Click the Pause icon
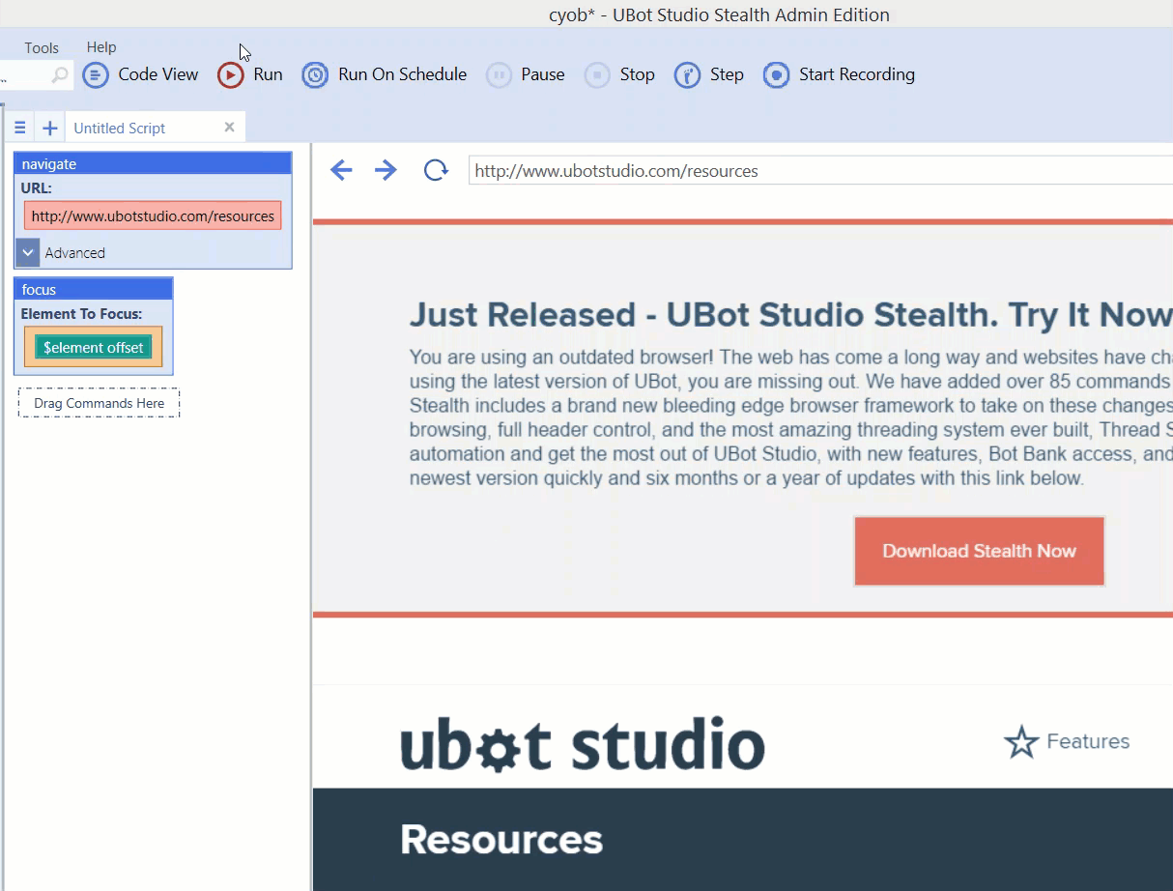Image resolution: width=1173 pixels, height=891 pixels. point(499,74)
